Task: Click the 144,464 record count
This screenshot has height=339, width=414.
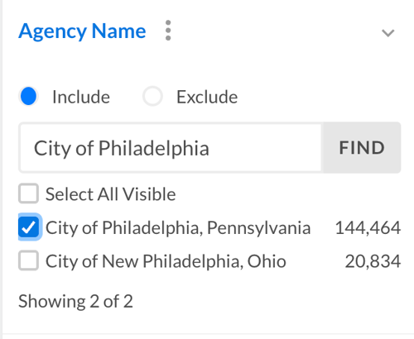Action: (x=368, y=228)
